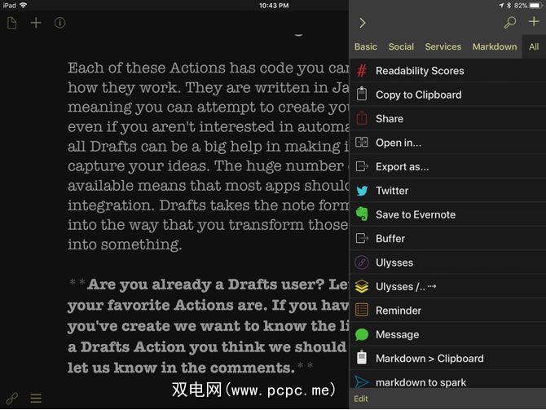Tap the Buffer action icon
The height and width of the screenshot is (410, 546).
[x=362, y=238]
